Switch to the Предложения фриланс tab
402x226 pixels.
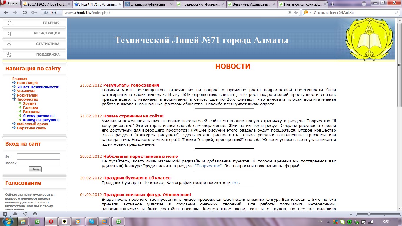(x=200, y=4)
